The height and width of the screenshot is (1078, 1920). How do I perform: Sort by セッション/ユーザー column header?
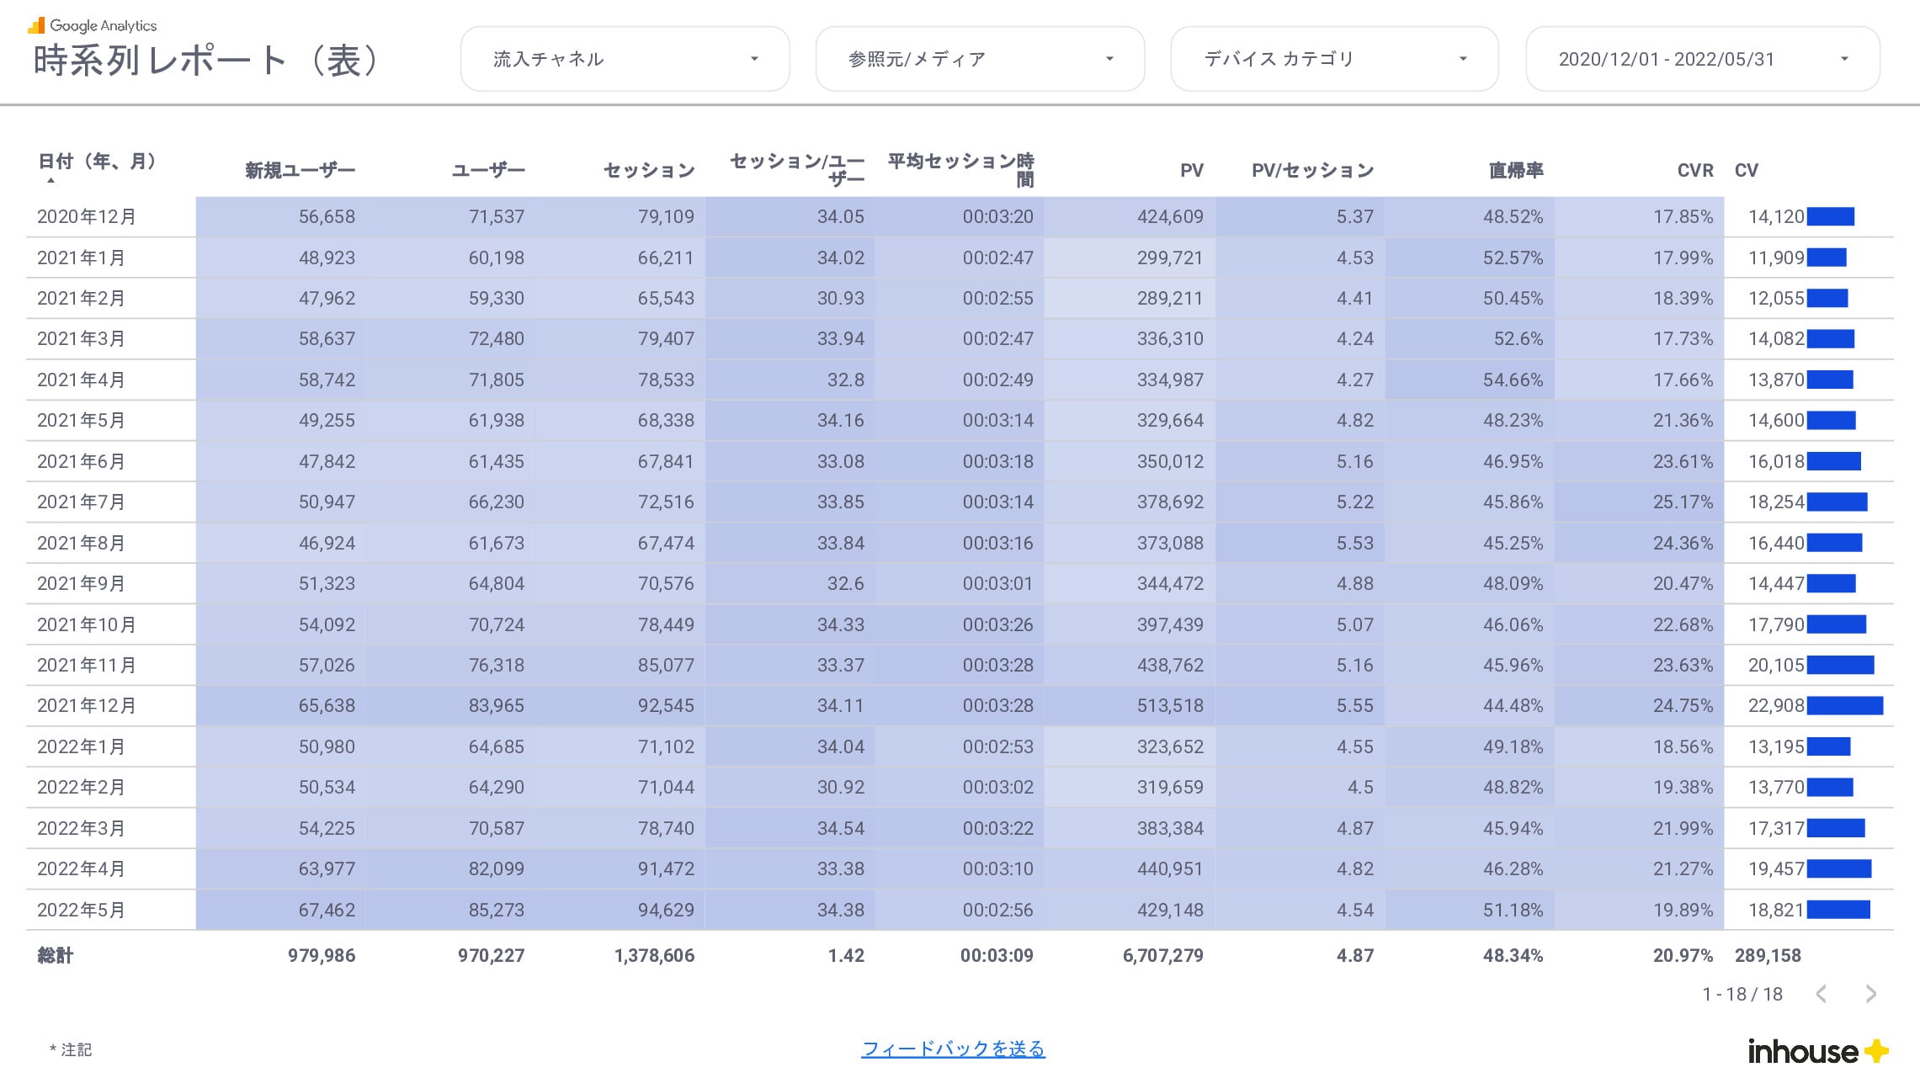[x=797, y=169]
